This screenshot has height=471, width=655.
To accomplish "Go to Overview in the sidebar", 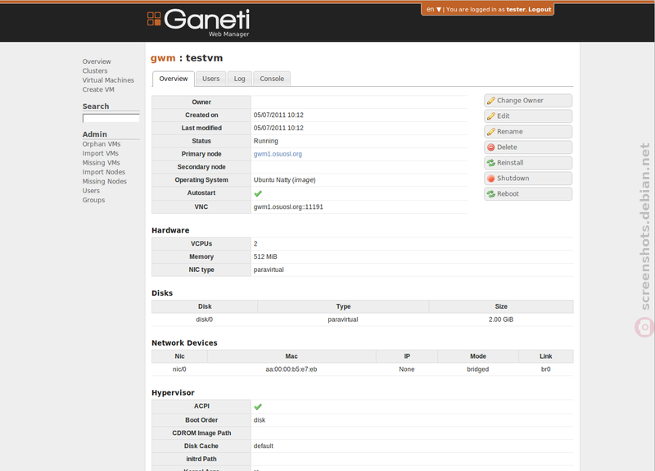I will (x=97, y=61).
